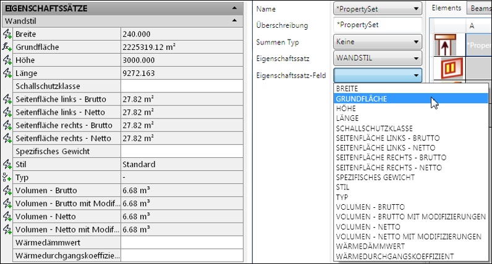Click icon next to Volumen - Brutto mit Modif...
This screenshot has width=492, height=264.
tap(7, 204)
